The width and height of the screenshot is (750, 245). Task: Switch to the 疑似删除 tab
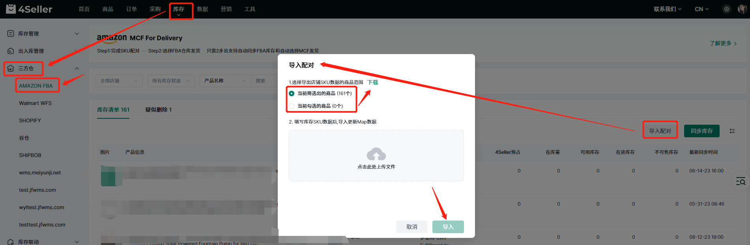[158, 110]
